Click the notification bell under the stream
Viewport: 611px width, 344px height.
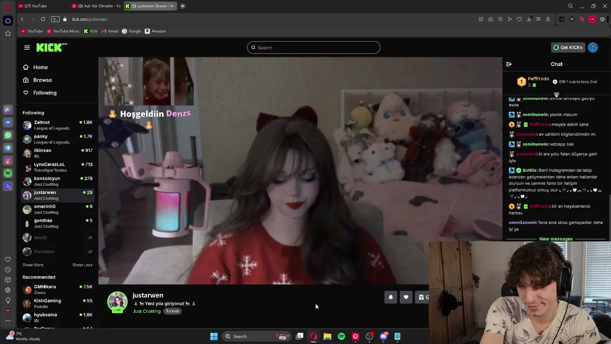click(390, 297)
